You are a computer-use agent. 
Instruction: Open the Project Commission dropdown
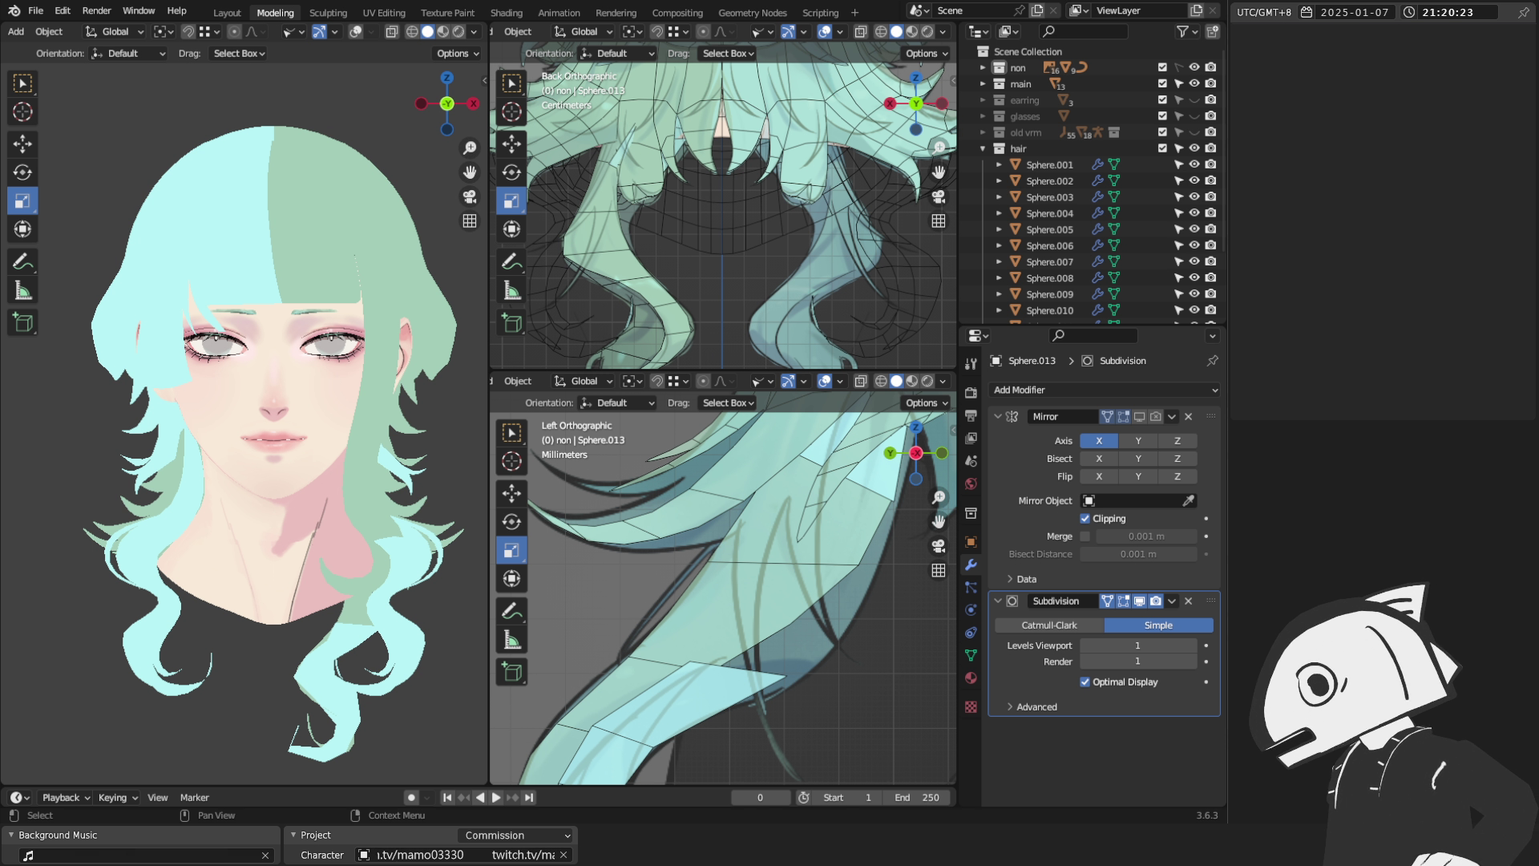click(517, 836)
